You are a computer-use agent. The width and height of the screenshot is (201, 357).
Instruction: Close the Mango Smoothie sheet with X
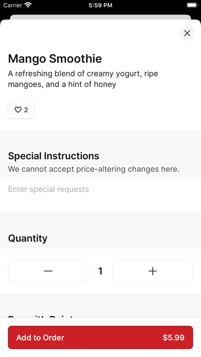pyautogui.click(x=187, y=33)
